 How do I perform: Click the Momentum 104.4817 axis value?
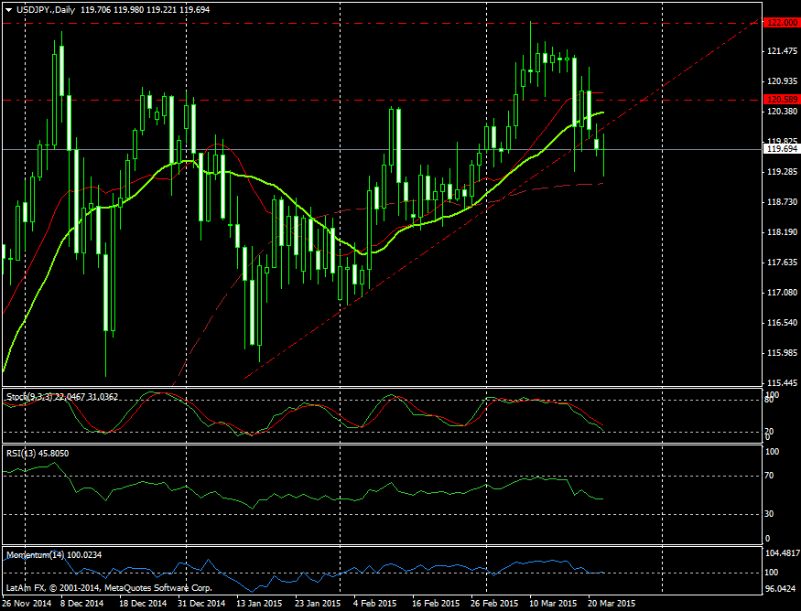coord(780,554)
